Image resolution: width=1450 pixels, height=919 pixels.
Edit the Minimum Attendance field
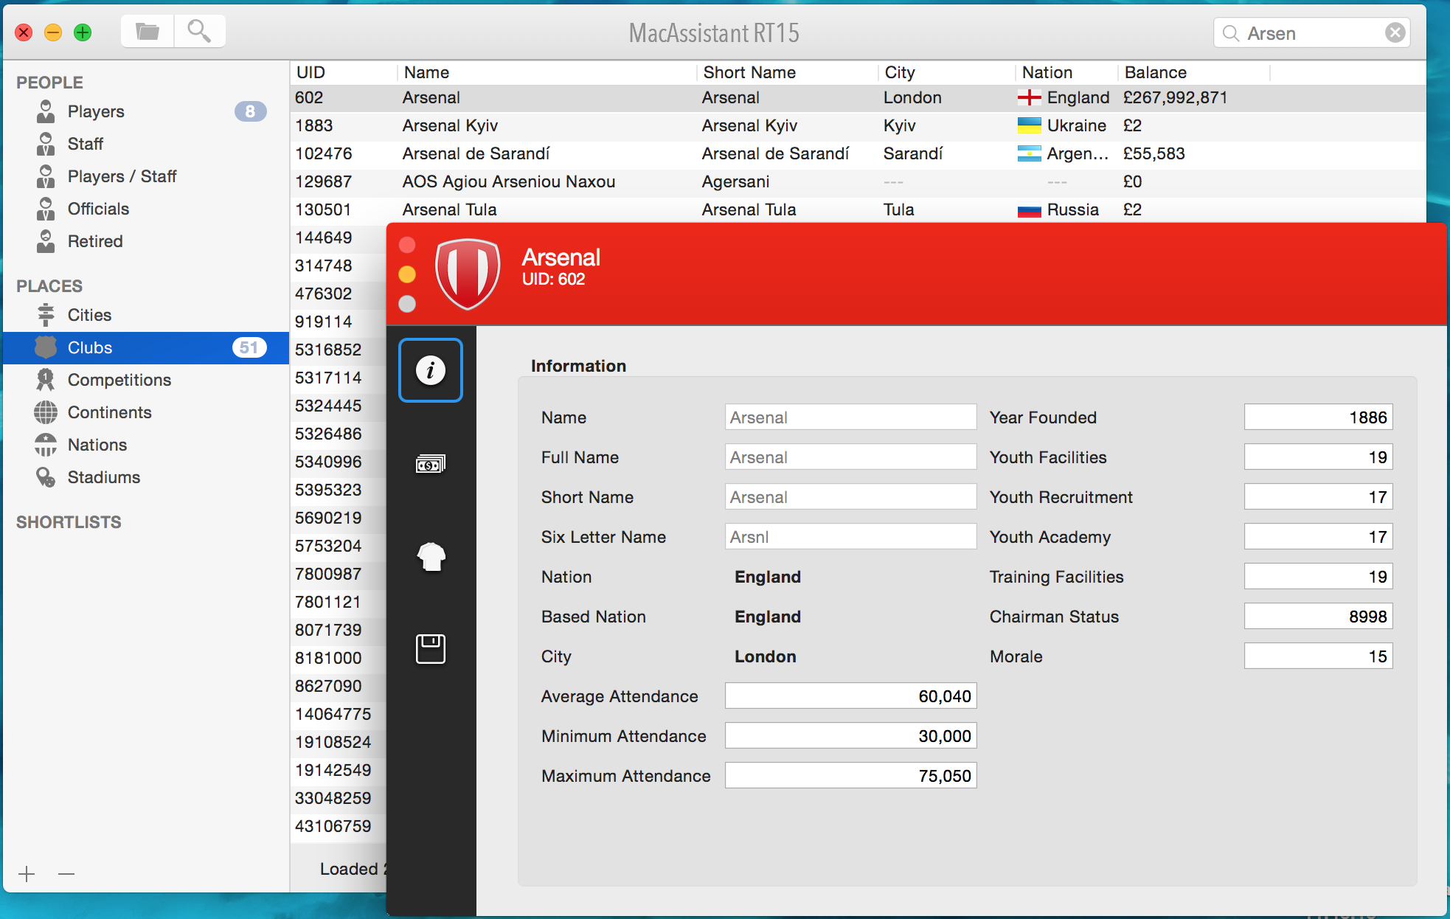(850, 736)
